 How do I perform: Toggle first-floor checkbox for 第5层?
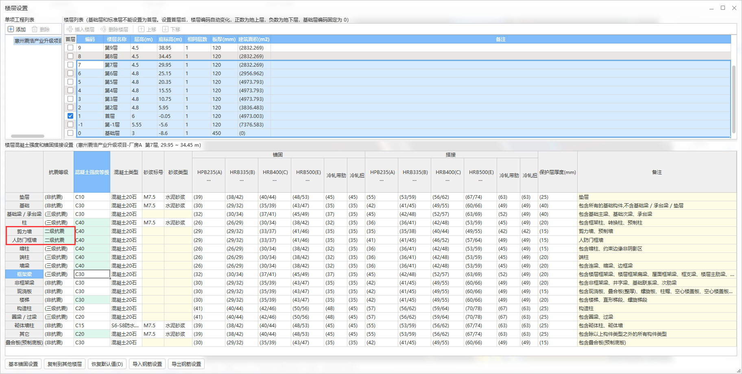point(70,82)
